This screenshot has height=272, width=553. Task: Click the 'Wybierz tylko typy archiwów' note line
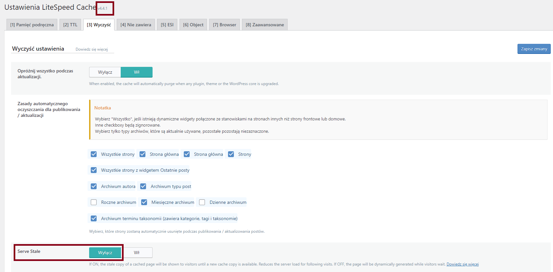(182, 131)
